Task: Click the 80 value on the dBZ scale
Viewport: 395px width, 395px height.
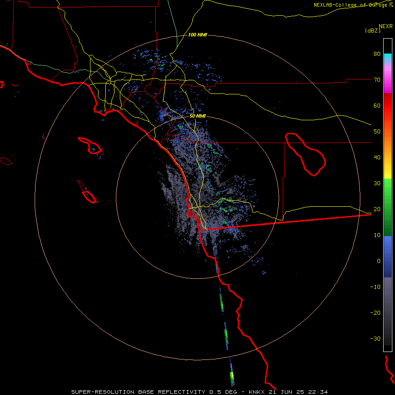Action: point(377,54)
